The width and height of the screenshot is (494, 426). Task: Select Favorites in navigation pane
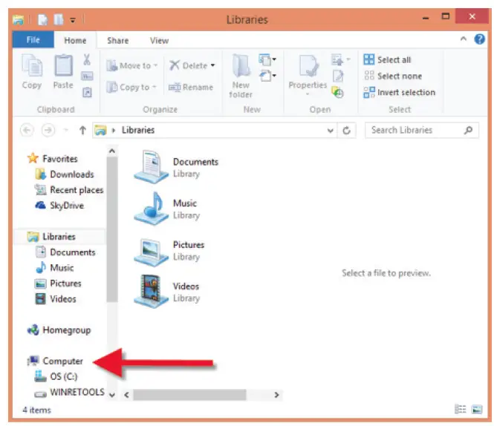[x=53, y=159]
